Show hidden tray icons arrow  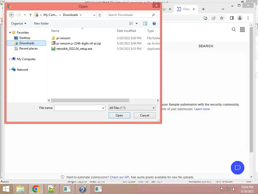click(216, 189)
